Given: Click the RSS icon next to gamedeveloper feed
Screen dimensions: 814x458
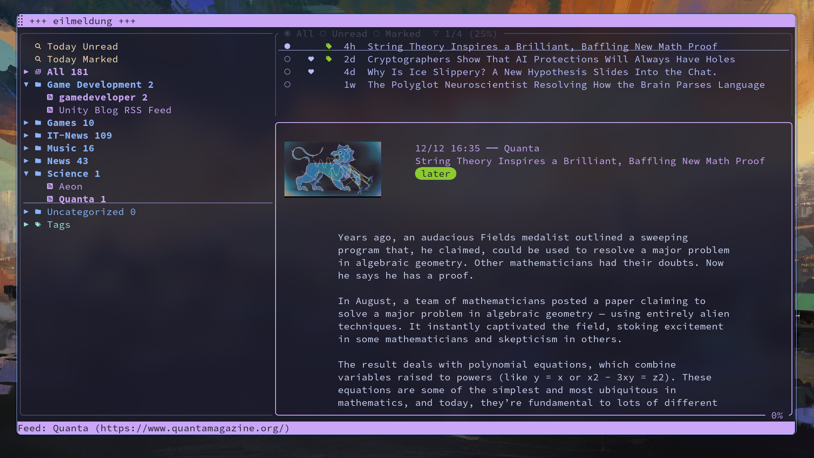Looking at the screenshot, I should [x=50, y=97].
